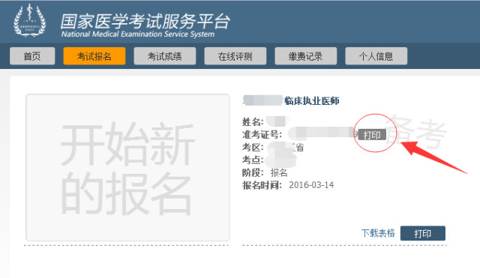The width and height of the screenshot is (480, 278).
Task: Click the blue 打印 button
Action: [423, 233]
